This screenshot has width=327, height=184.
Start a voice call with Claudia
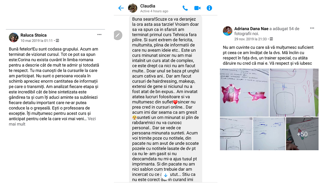[x=185, y=8]
